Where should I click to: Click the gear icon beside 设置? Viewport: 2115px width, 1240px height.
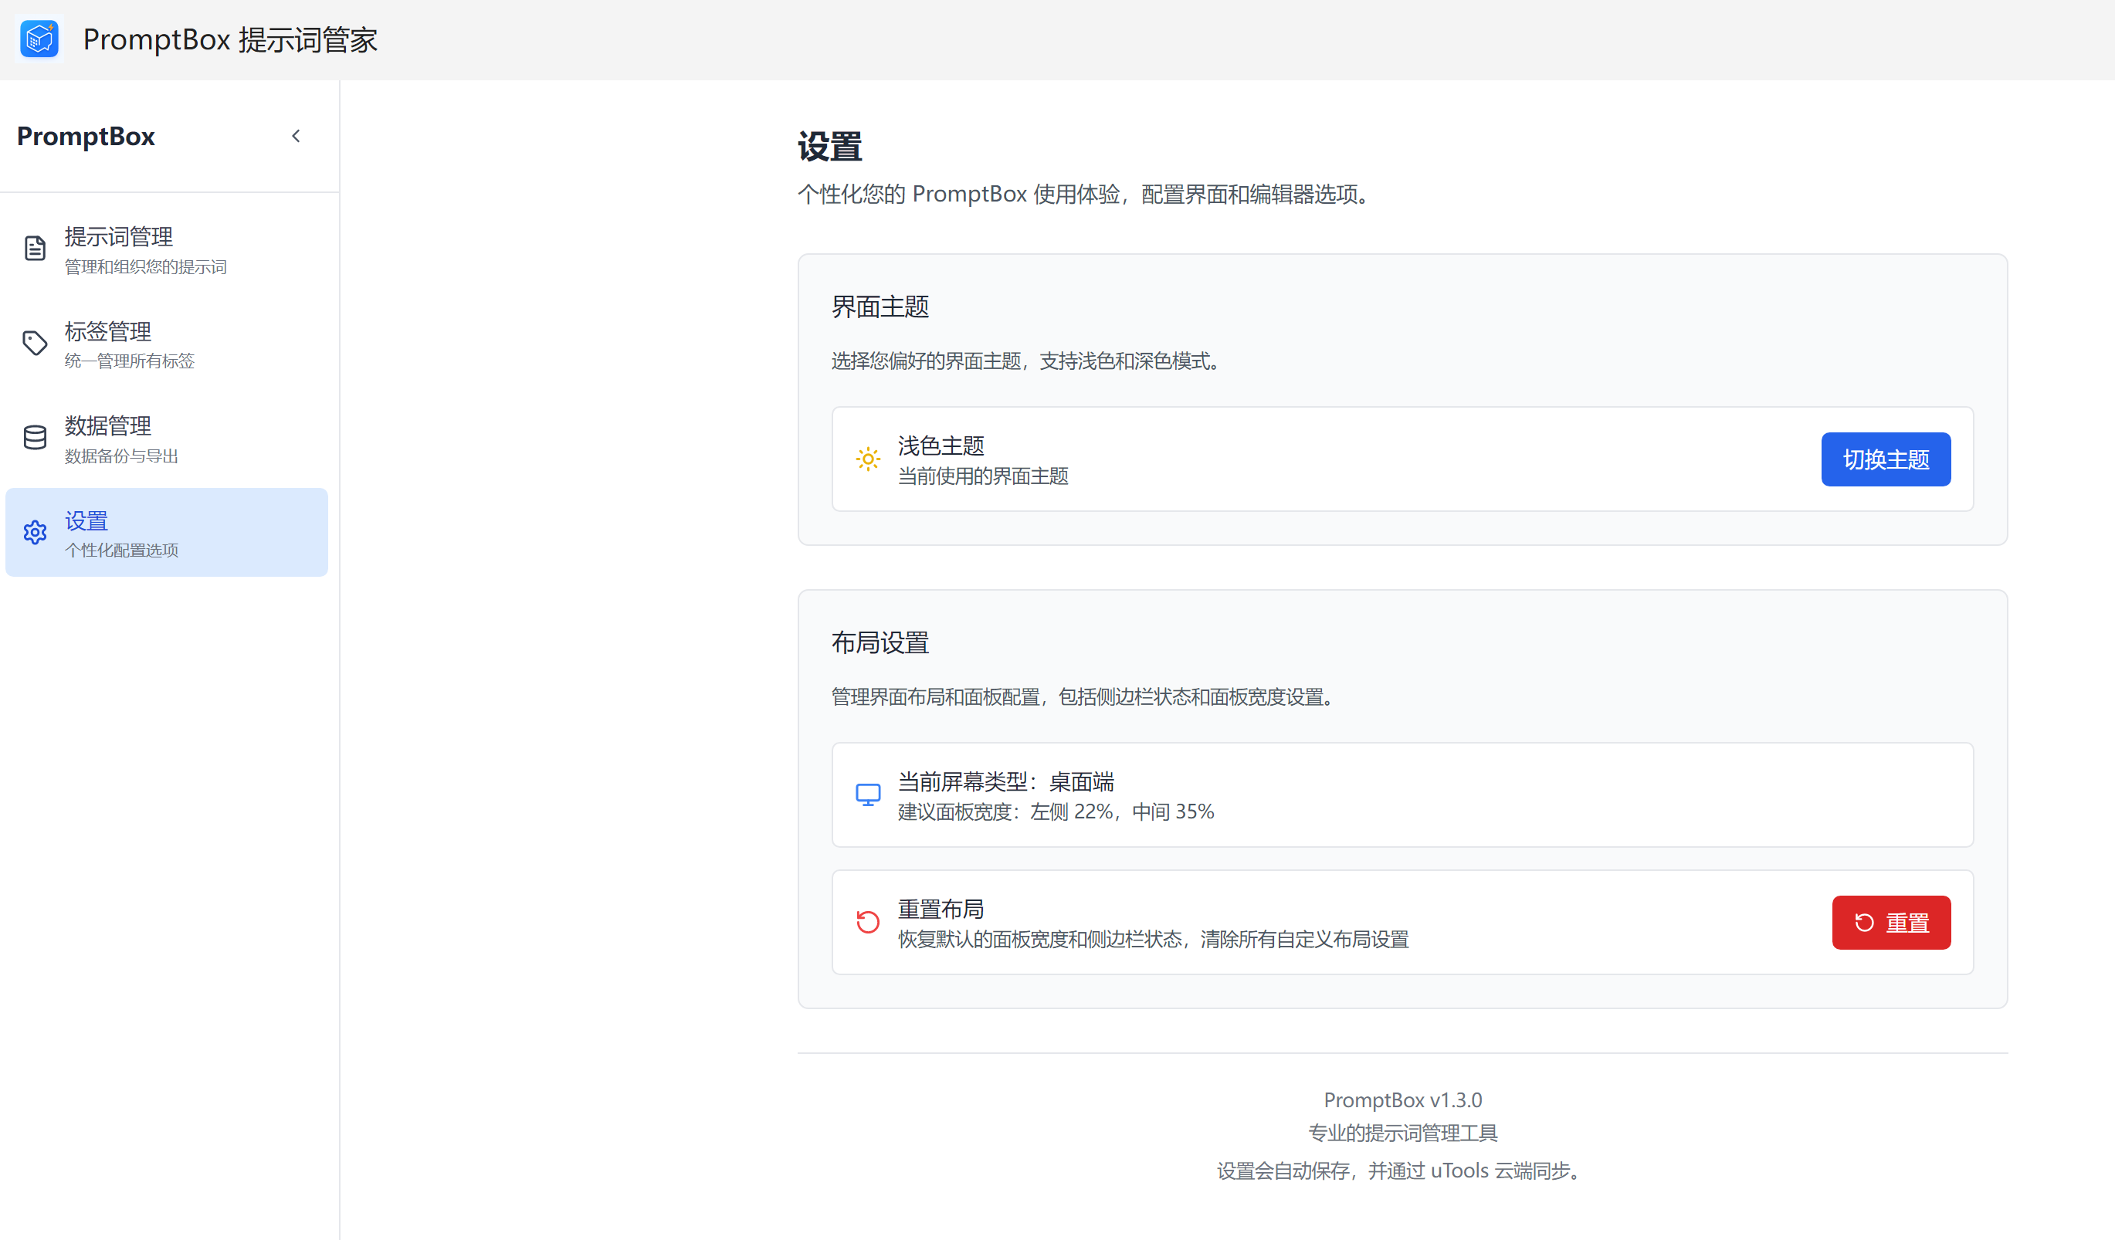(35, 533)
